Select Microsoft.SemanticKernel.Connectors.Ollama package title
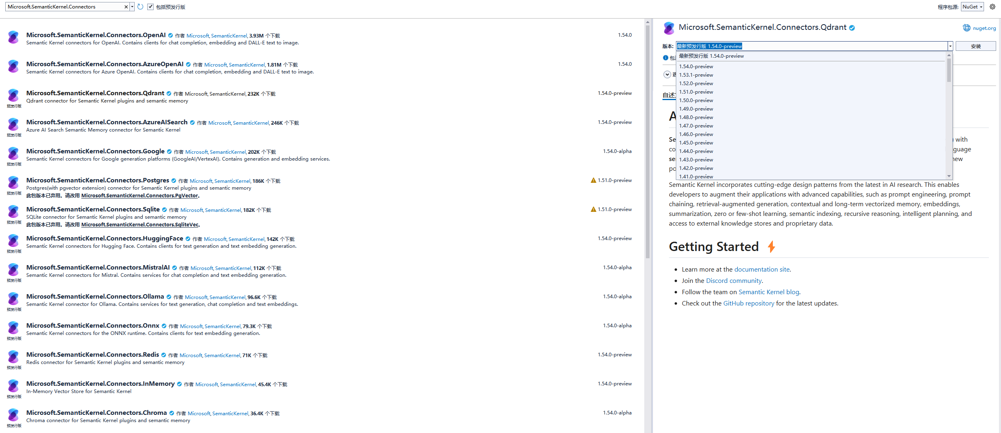Viewport: 1001px width, 433px height. (95, 297)
